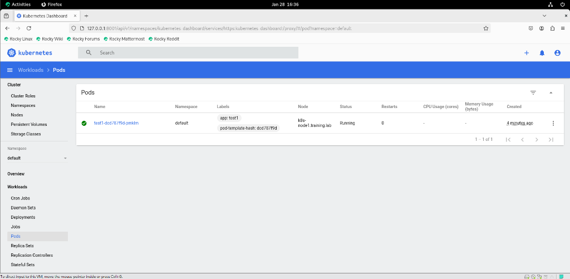Open the Pocket save icon
The width and height of the screenshot is (570, 279).
click(x=530, y=28)
